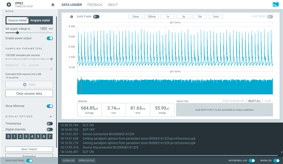Turn off the Show Minimap switch
Viewport: 283px width, 164px height.
[x=50, y=106]
